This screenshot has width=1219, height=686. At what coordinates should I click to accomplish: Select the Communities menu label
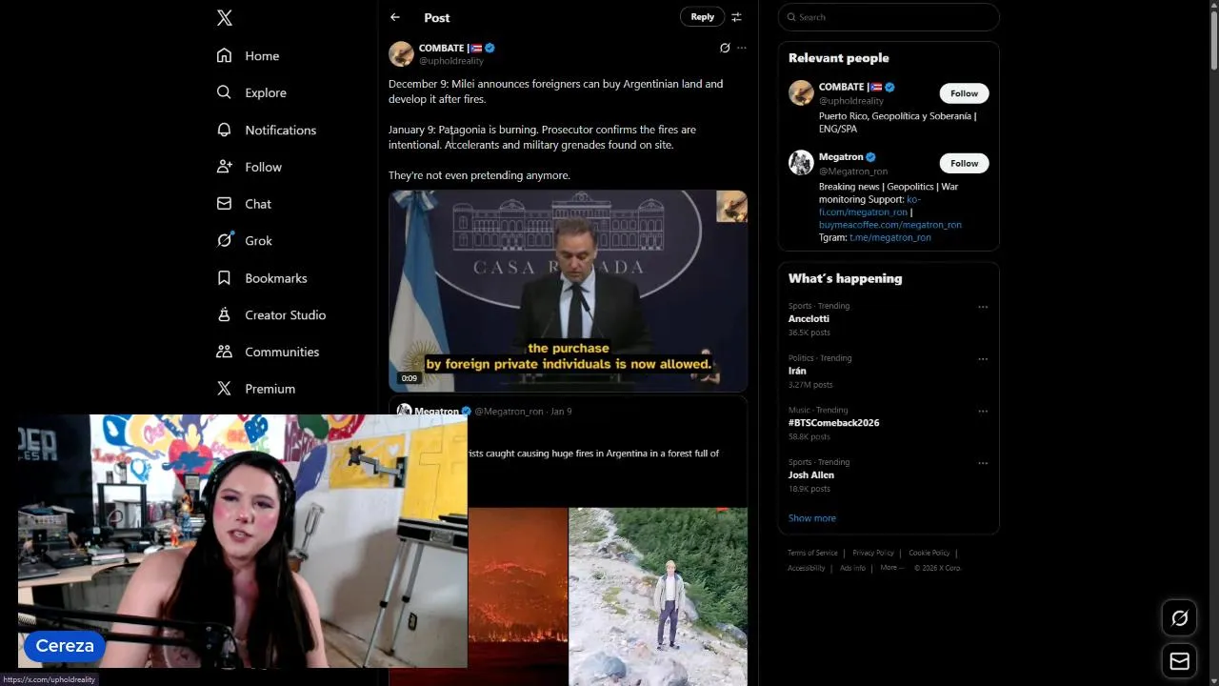pyautogui.click(x=282, y=353)
